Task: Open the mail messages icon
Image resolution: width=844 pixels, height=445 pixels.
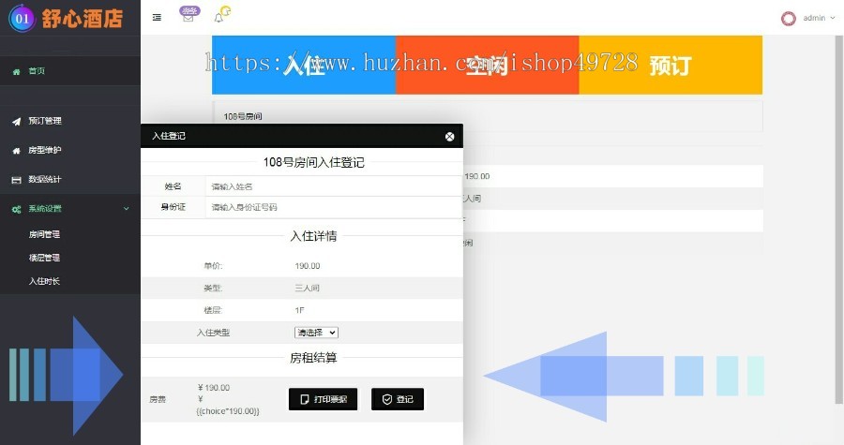Action: coord(188,17)
